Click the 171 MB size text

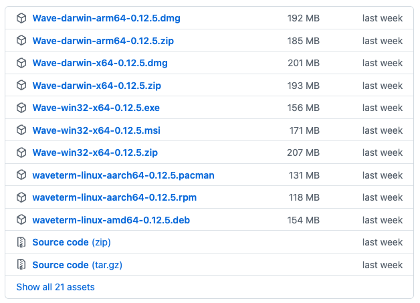point(304,130)
